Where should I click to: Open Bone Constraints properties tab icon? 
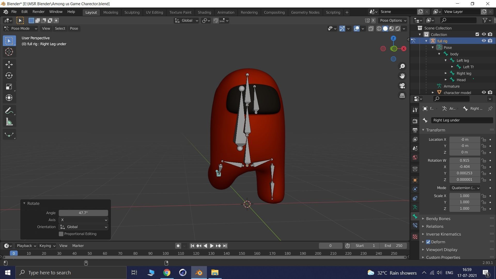click(415, 226)
